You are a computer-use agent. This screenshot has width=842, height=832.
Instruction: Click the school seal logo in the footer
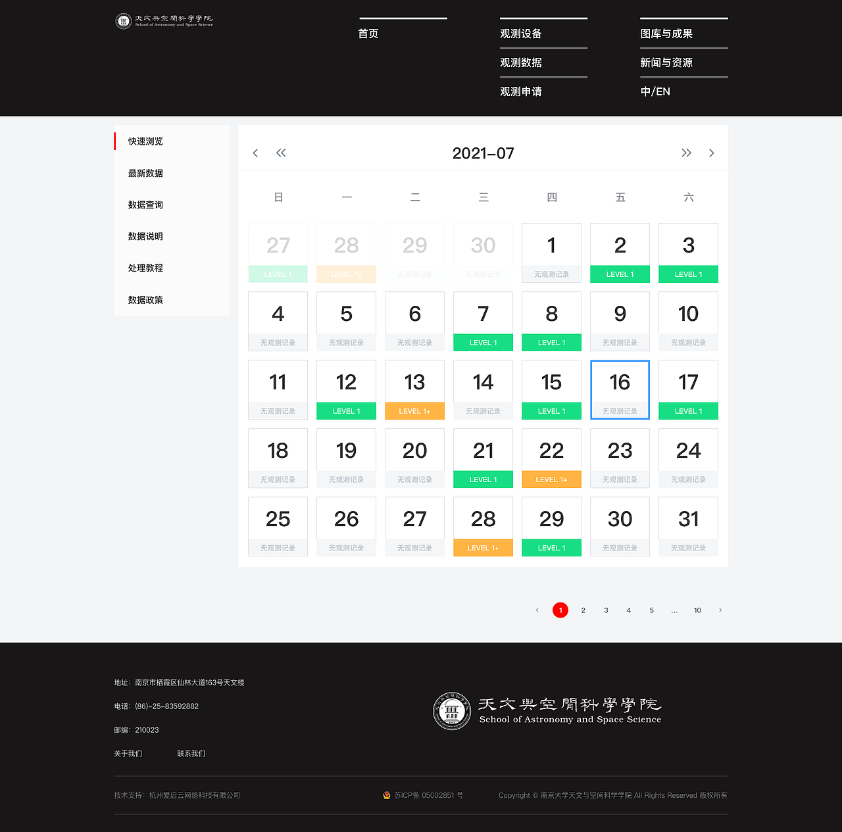451,711
